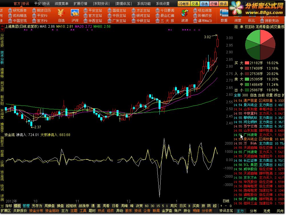The height and width of the screenshot is (215, 286).
Task: Open 今日要闻 icon
Action: click(165, 10)
